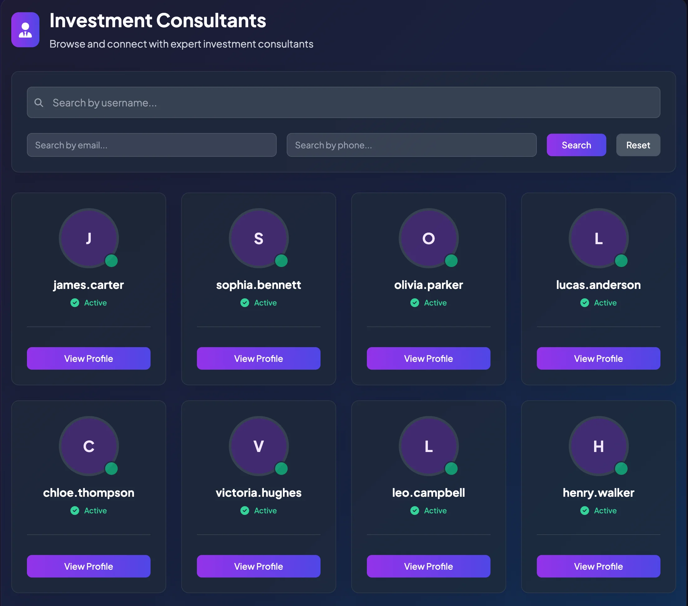Screen dimensions: 688x606
Task: Click the Reset button
Action: [x=638, y=145]
